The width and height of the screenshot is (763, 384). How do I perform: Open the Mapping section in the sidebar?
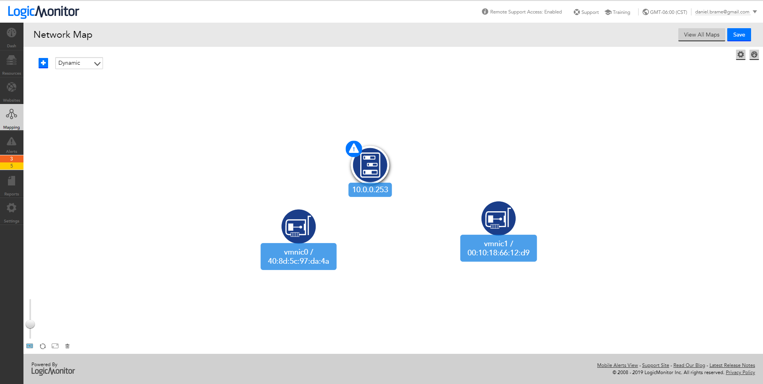(11, 117)
